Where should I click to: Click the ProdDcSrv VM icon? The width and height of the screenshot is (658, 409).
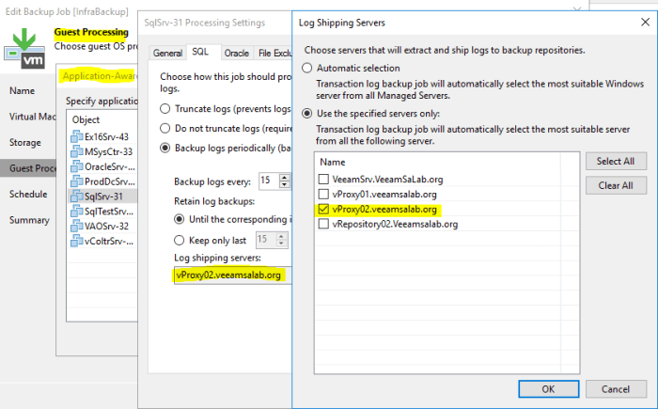point(77,181)
